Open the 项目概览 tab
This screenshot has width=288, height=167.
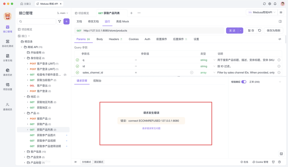(x=82, y=13)
